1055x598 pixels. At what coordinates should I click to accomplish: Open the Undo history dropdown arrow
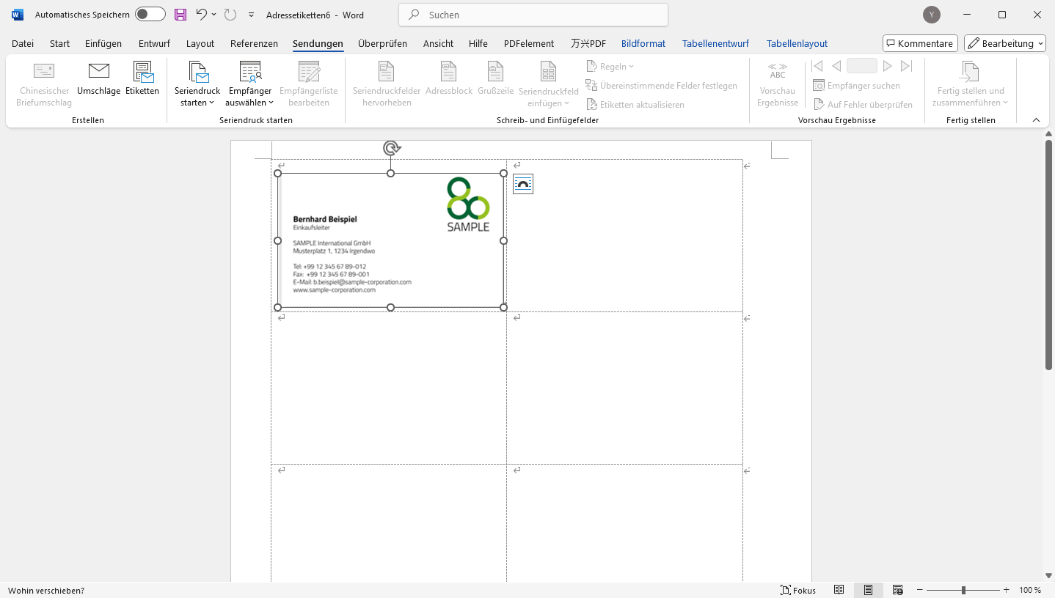coord(214,15)
